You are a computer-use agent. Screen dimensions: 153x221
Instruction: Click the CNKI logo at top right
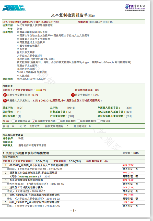(135, 7)
